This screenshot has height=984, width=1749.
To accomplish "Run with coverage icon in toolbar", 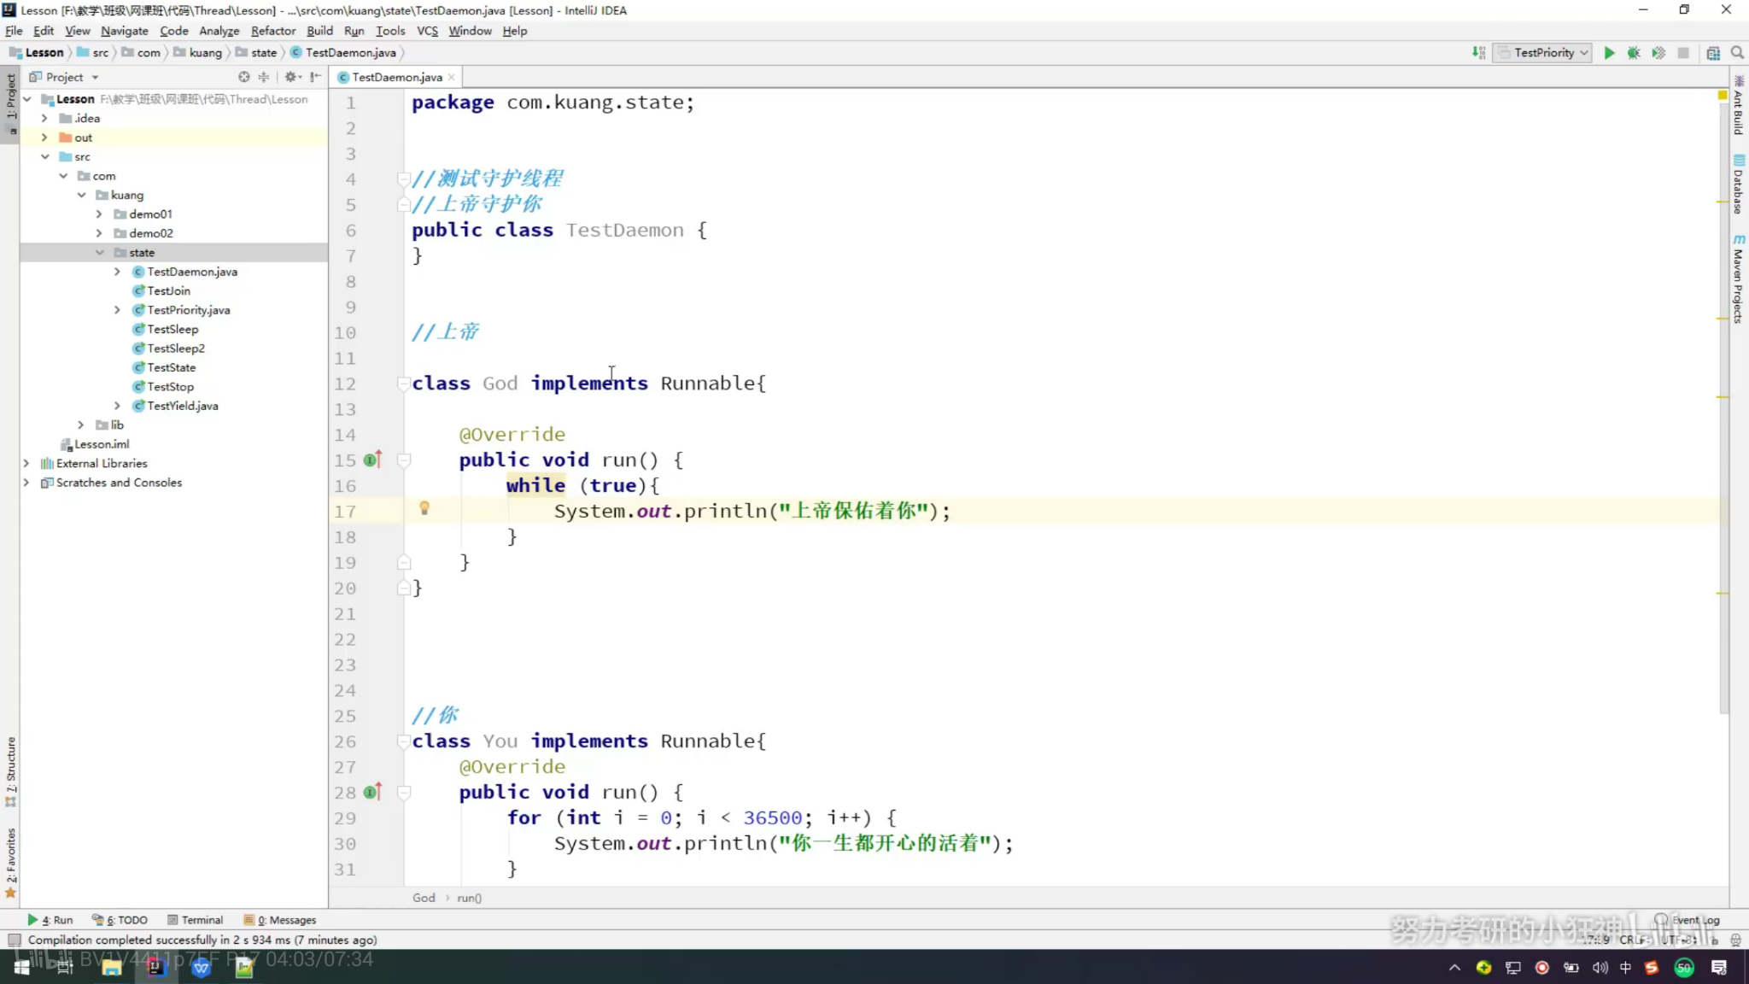I will pos(1658,53).
